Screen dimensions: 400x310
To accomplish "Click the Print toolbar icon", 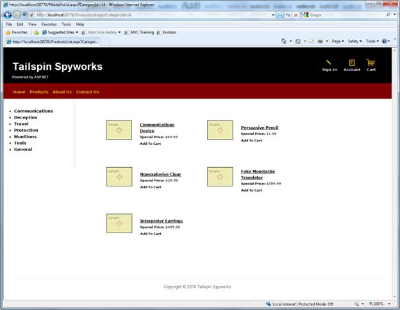I will (x=320, y=41).
